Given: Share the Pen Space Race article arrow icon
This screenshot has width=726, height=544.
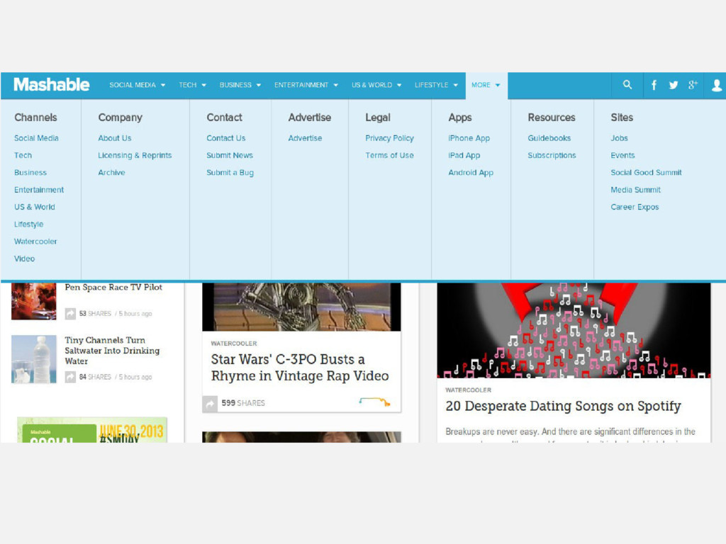Looking at the screenshot, I should (x=70, y=314).
